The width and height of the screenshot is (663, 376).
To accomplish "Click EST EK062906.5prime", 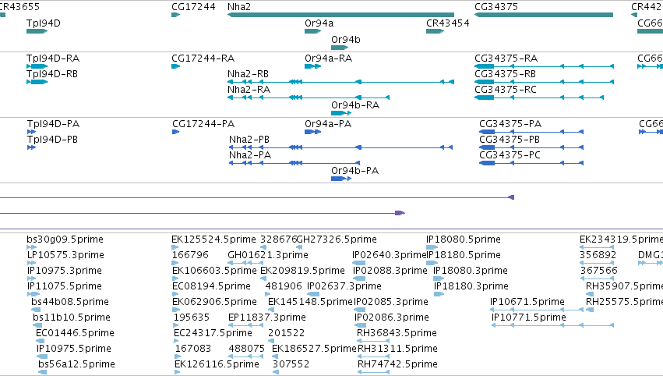I will pyautogui.click(x=214, y=303).
